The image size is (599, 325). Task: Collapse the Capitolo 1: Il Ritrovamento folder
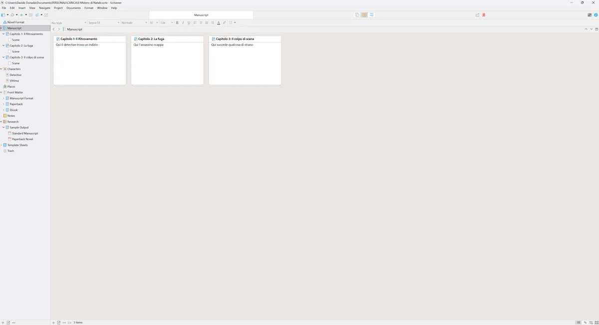(x=3, y=34)
